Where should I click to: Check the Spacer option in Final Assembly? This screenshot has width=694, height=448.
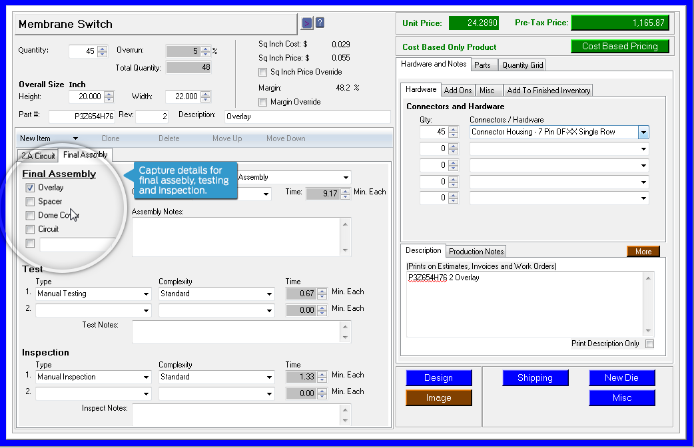(30, 202)
